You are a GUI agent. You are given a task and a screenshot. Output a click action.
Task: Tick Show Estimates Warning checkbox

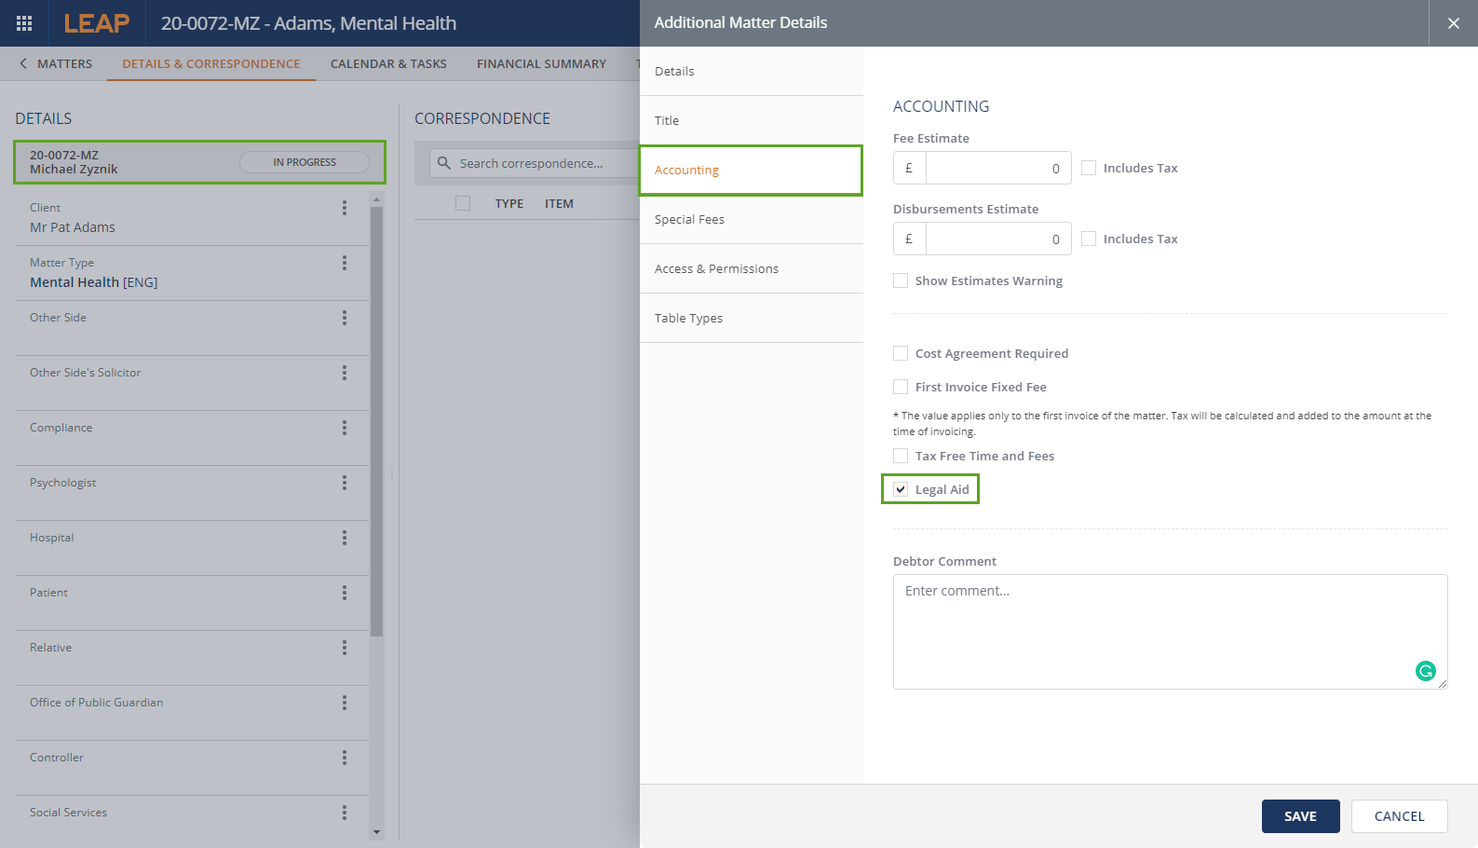(901, 280)
